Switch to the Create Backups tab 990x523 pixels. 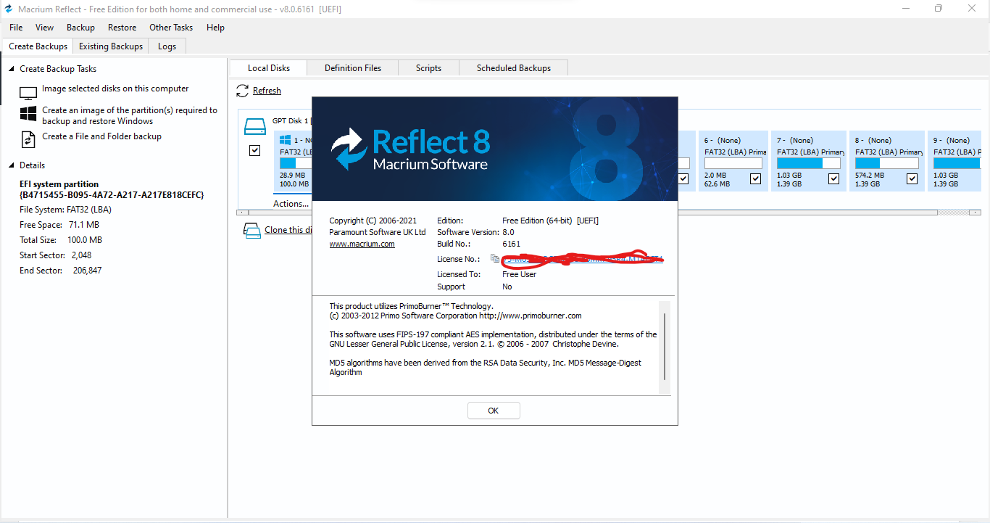tap(38, 46)
